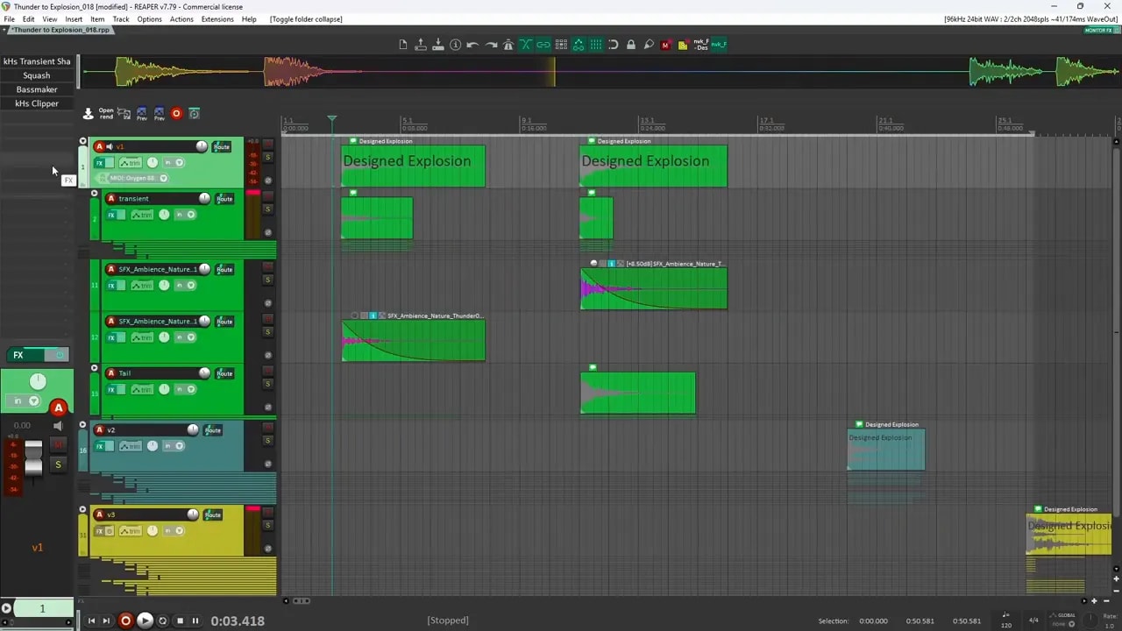Open the Insert menu

[x=74, y=19]
